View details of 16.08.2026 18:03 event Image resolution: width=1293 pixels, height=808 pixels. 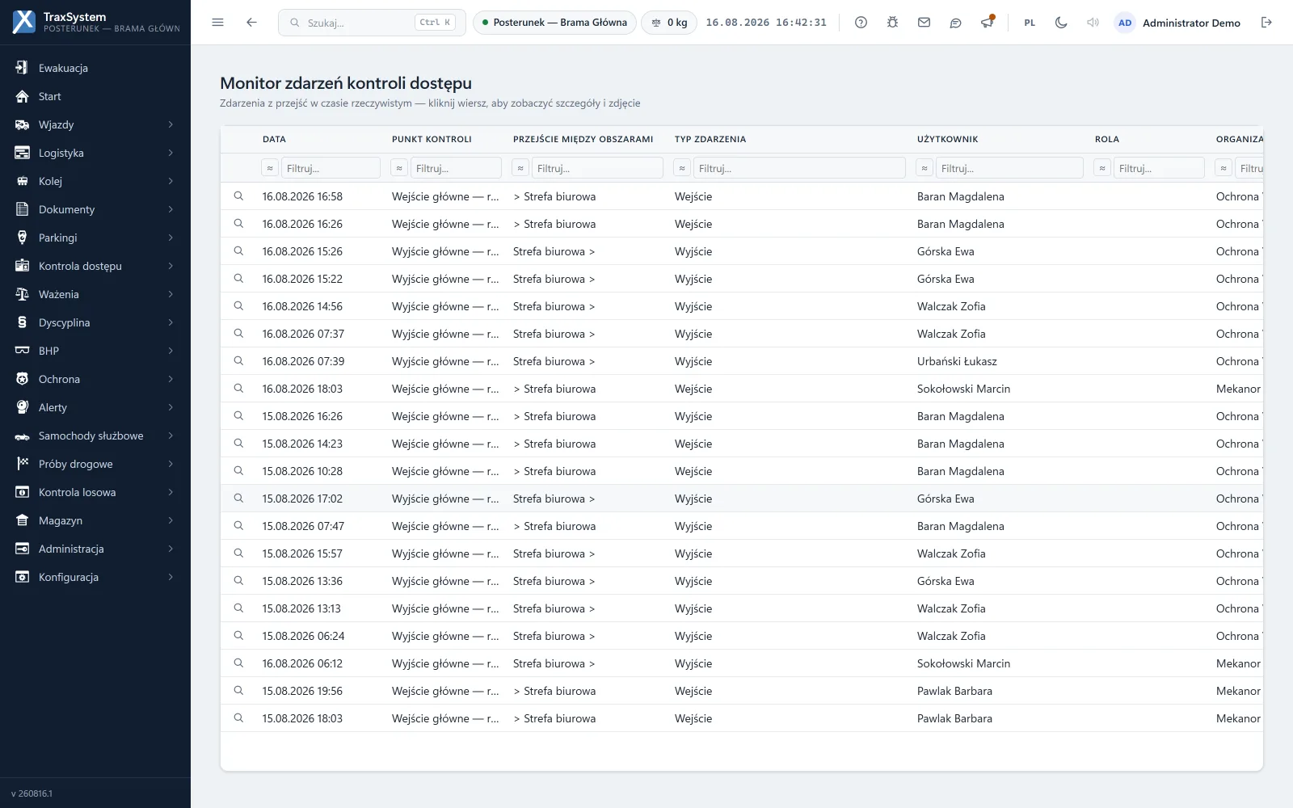[238, 389]
